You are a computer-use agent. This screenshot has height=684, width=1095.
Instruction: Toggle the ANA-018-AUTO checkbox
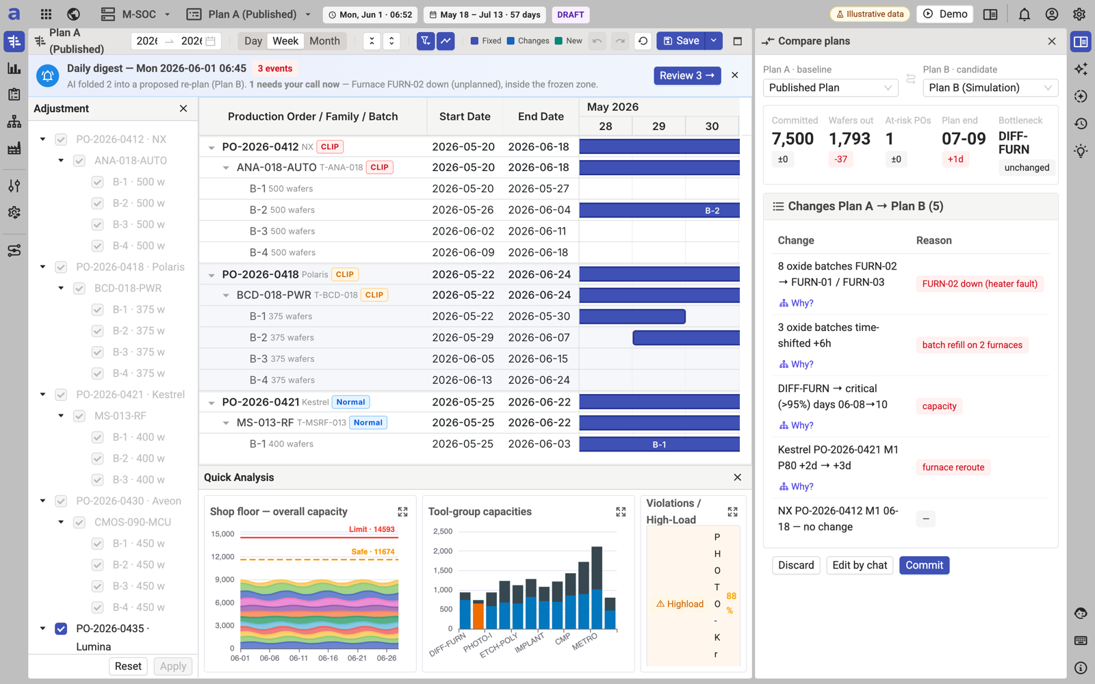(x=79, y=161)
